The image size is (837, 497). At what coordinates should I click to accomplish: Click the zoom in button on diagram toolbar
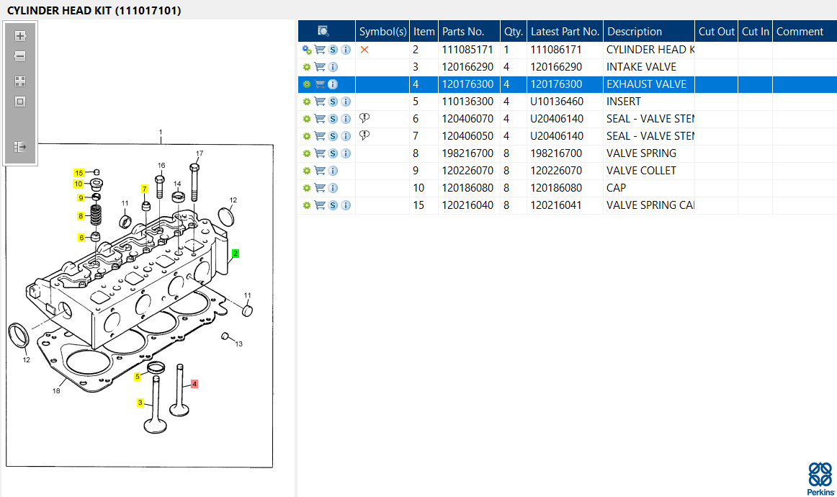click(20, 36)
